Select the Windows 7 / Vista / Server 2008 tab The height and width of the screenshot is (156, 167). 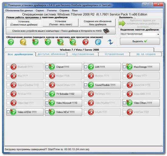[79, 50]
